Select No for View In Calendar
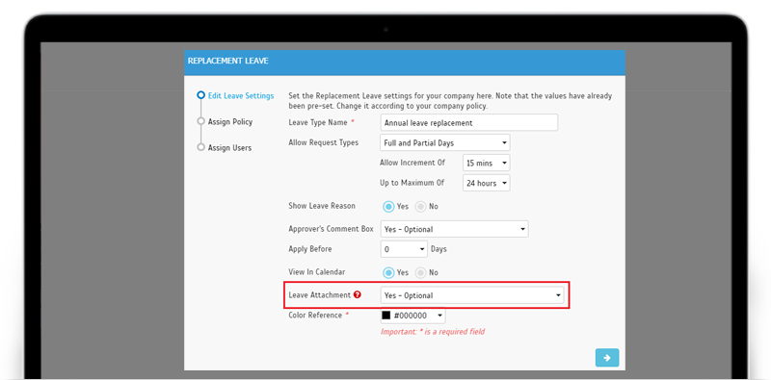The image size is (771, 380). pyautogui.click(x=420, y=272)
